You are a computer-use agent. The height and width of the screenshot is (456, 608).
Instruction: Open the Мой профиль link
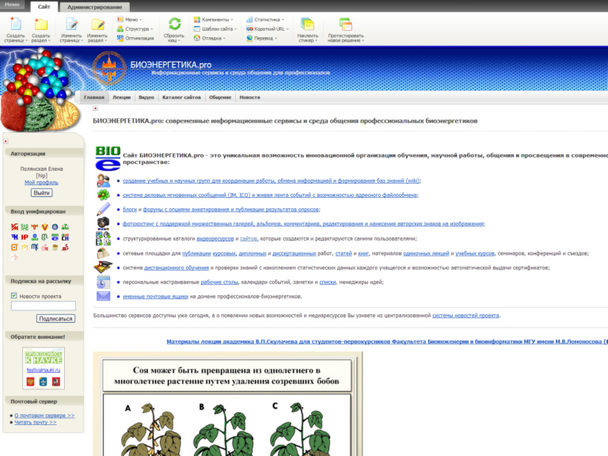(41, 182)
